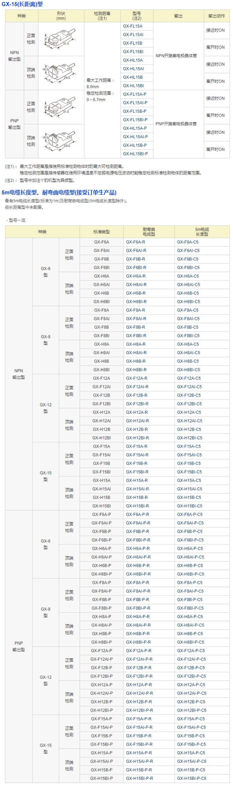
Task: Select model GX-FL15A in the table
Action: tap(133, 26)
